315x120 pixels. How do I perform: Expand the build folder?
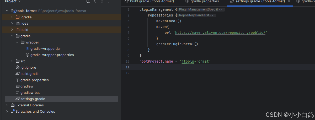[12, 30]
